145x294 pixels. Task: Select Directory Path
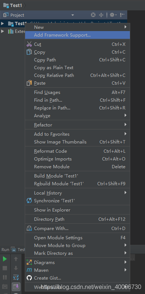(x=77, y=219)
